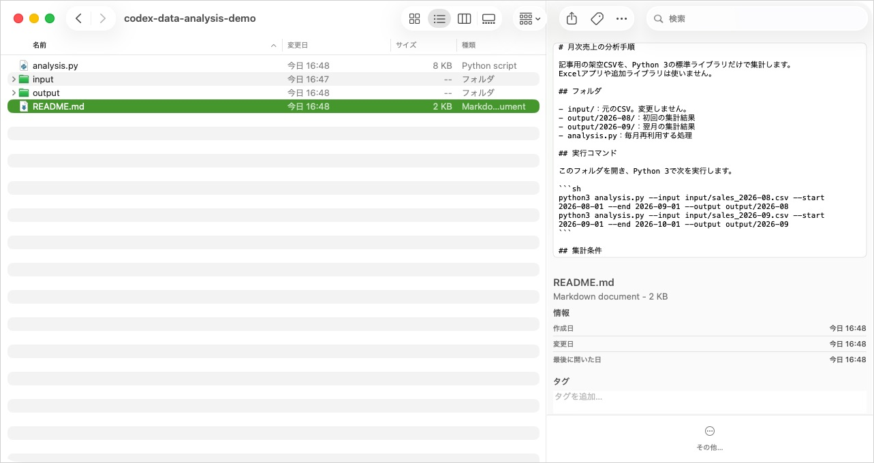Go back with the left chevron button

pyautogui.click(x=79, y=18)
